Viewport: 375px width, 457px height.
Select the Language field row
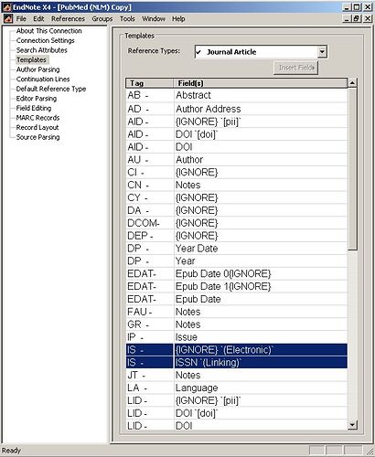coord(237,388)
